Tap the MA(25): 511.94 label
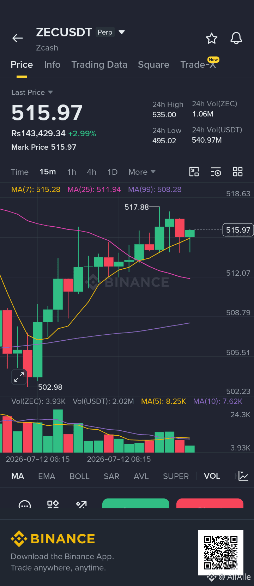Screen dimensions: 254x586 [x=94, y=190]
